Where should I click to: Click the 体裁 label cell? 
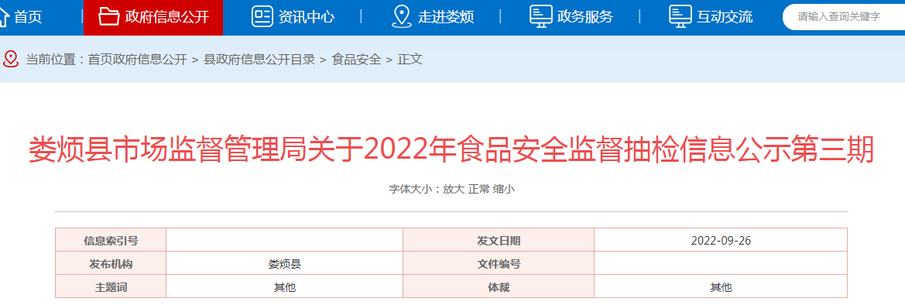pyautogui.click(x=499, y=286)
